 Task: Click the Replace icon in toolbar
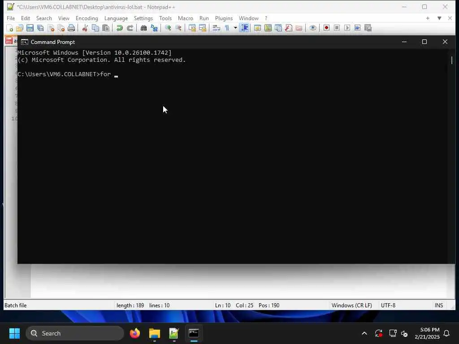(x=154, y=28)
